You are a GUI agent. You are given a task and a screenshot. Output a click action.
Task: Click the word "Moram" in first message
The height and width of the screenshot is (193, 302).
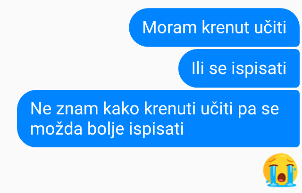(x=169, y=27)
